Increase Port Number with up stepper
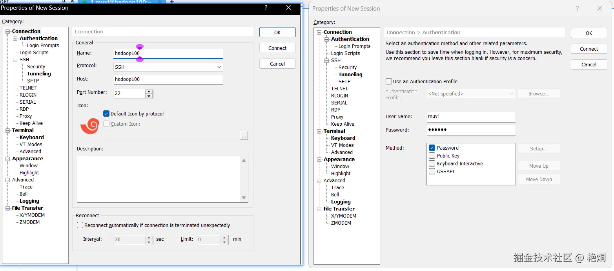 [x=149, y=92]
